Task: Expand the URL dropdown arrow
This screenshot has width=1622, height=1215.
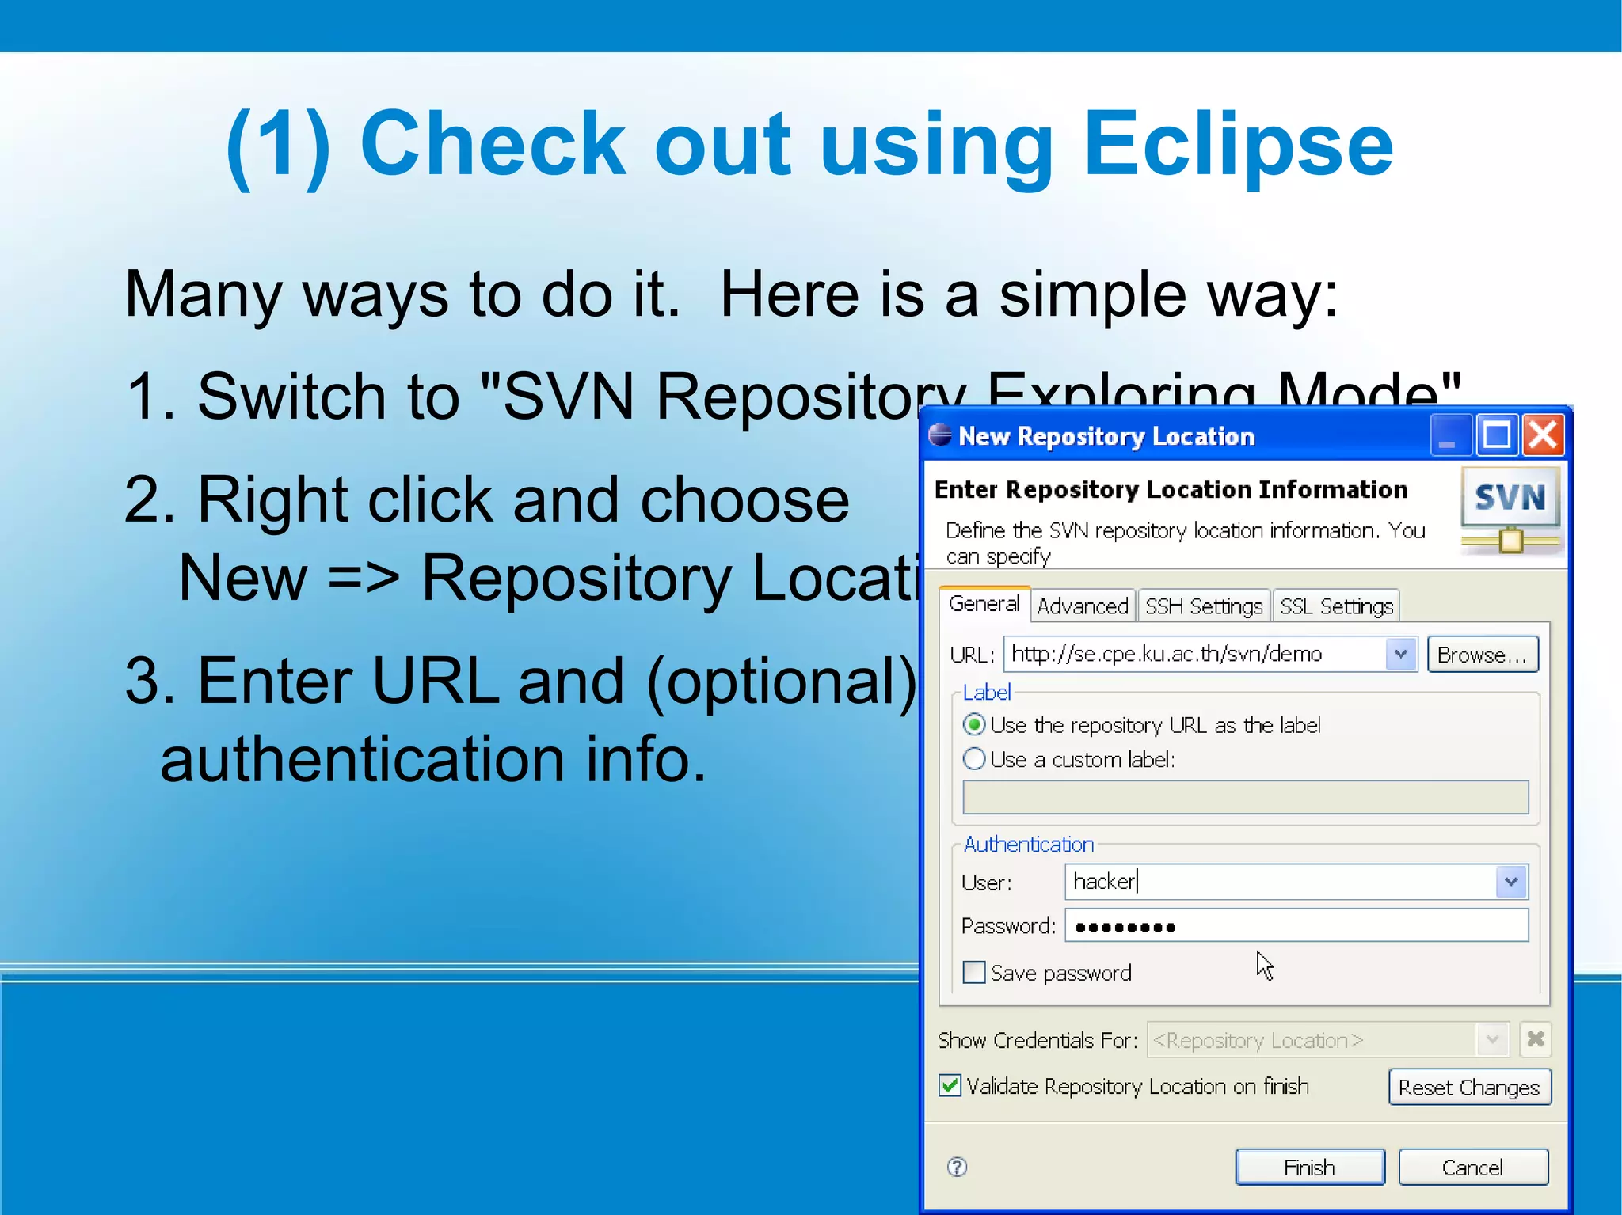Action: (1400, 655)
